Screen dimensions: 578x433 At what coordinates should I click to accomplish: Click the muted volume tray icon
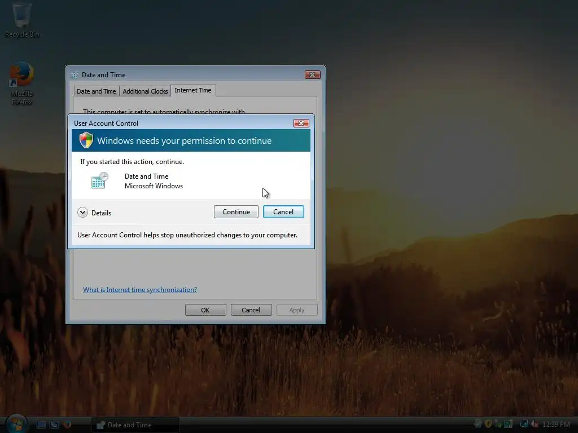[534, 424]
